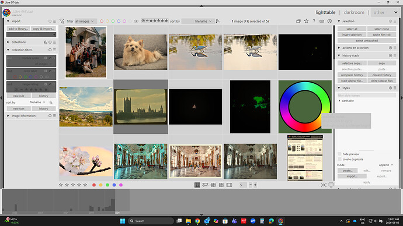This screenshot has width=403, height=226.
Task: Expand the image information module
Action: (8, 116)
